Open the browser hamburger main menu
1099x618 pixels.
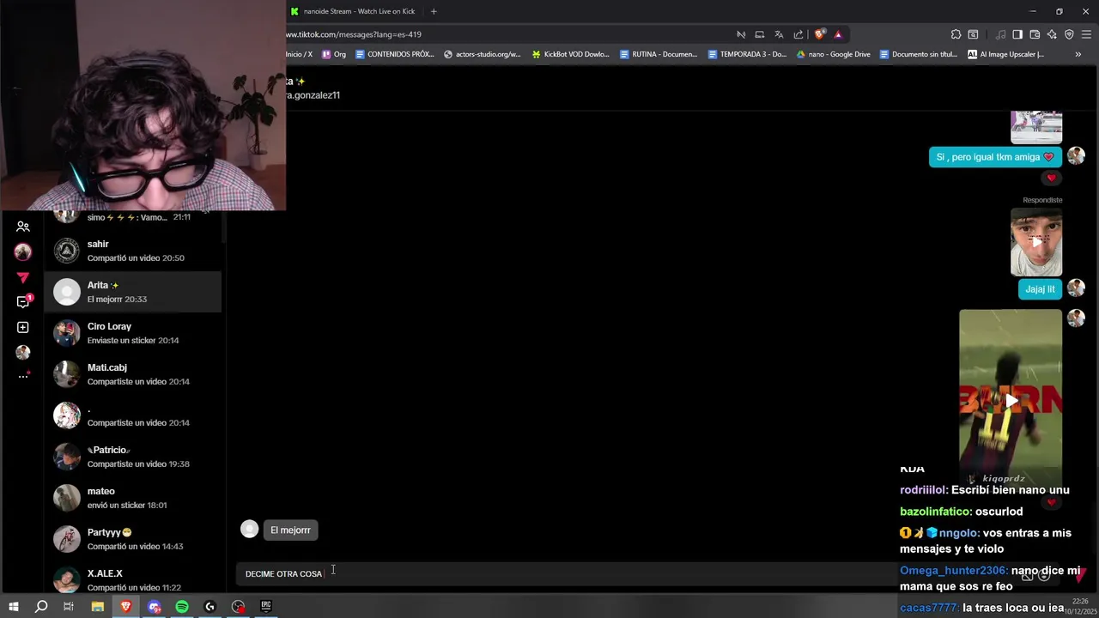[1087, 34]
